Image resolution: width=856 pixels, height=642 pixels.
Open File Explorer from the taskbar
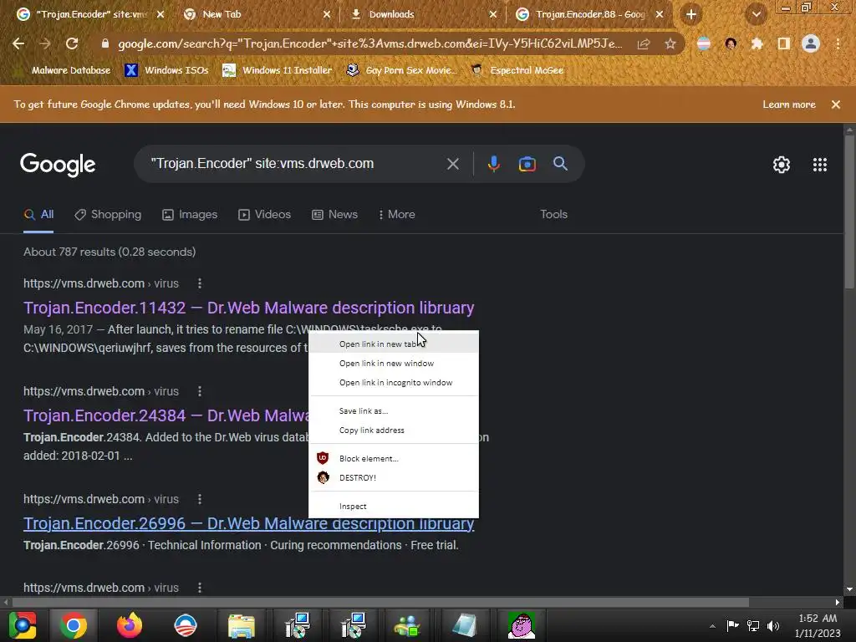point(241,625)
